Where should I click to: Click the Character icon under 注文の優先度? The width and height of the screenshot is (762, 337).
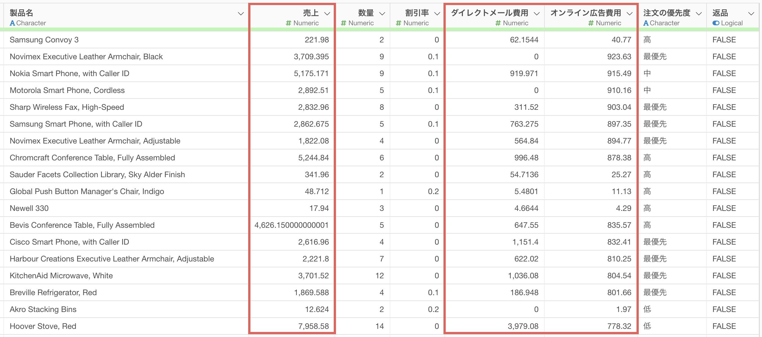(x=646, y=23)
